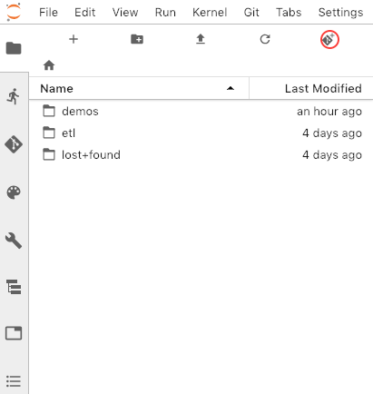This screenshot has height=394, width=373.
Task: Sort files by Last Modified column
Action: (311, 88)
